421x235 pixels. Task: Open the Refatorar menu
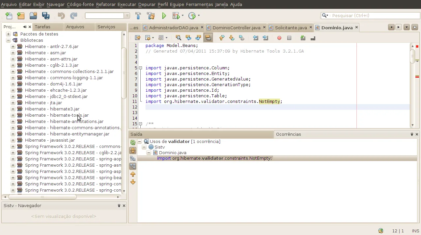tap(106, 4)
